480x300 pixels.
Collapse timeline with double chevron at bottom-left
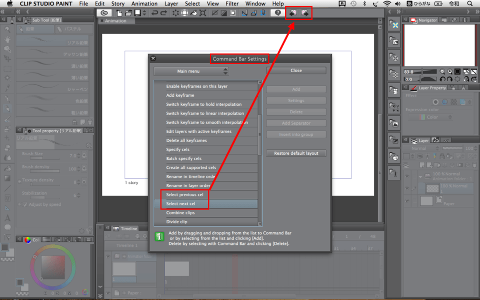click(100, 295)
